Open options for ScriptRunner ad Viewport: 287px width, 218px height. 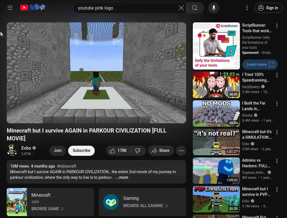277,26
